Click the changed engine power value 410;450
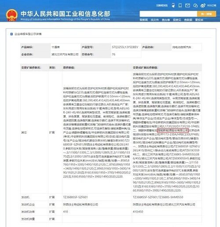 138,212
